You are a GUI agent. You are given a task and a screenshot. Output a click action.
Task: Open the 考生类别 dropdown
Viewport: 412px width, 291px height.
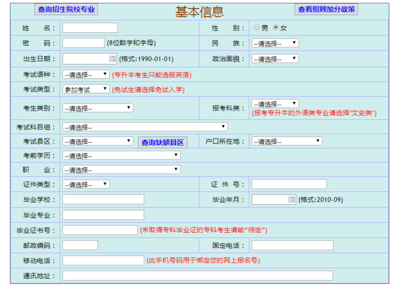point(98,108)
